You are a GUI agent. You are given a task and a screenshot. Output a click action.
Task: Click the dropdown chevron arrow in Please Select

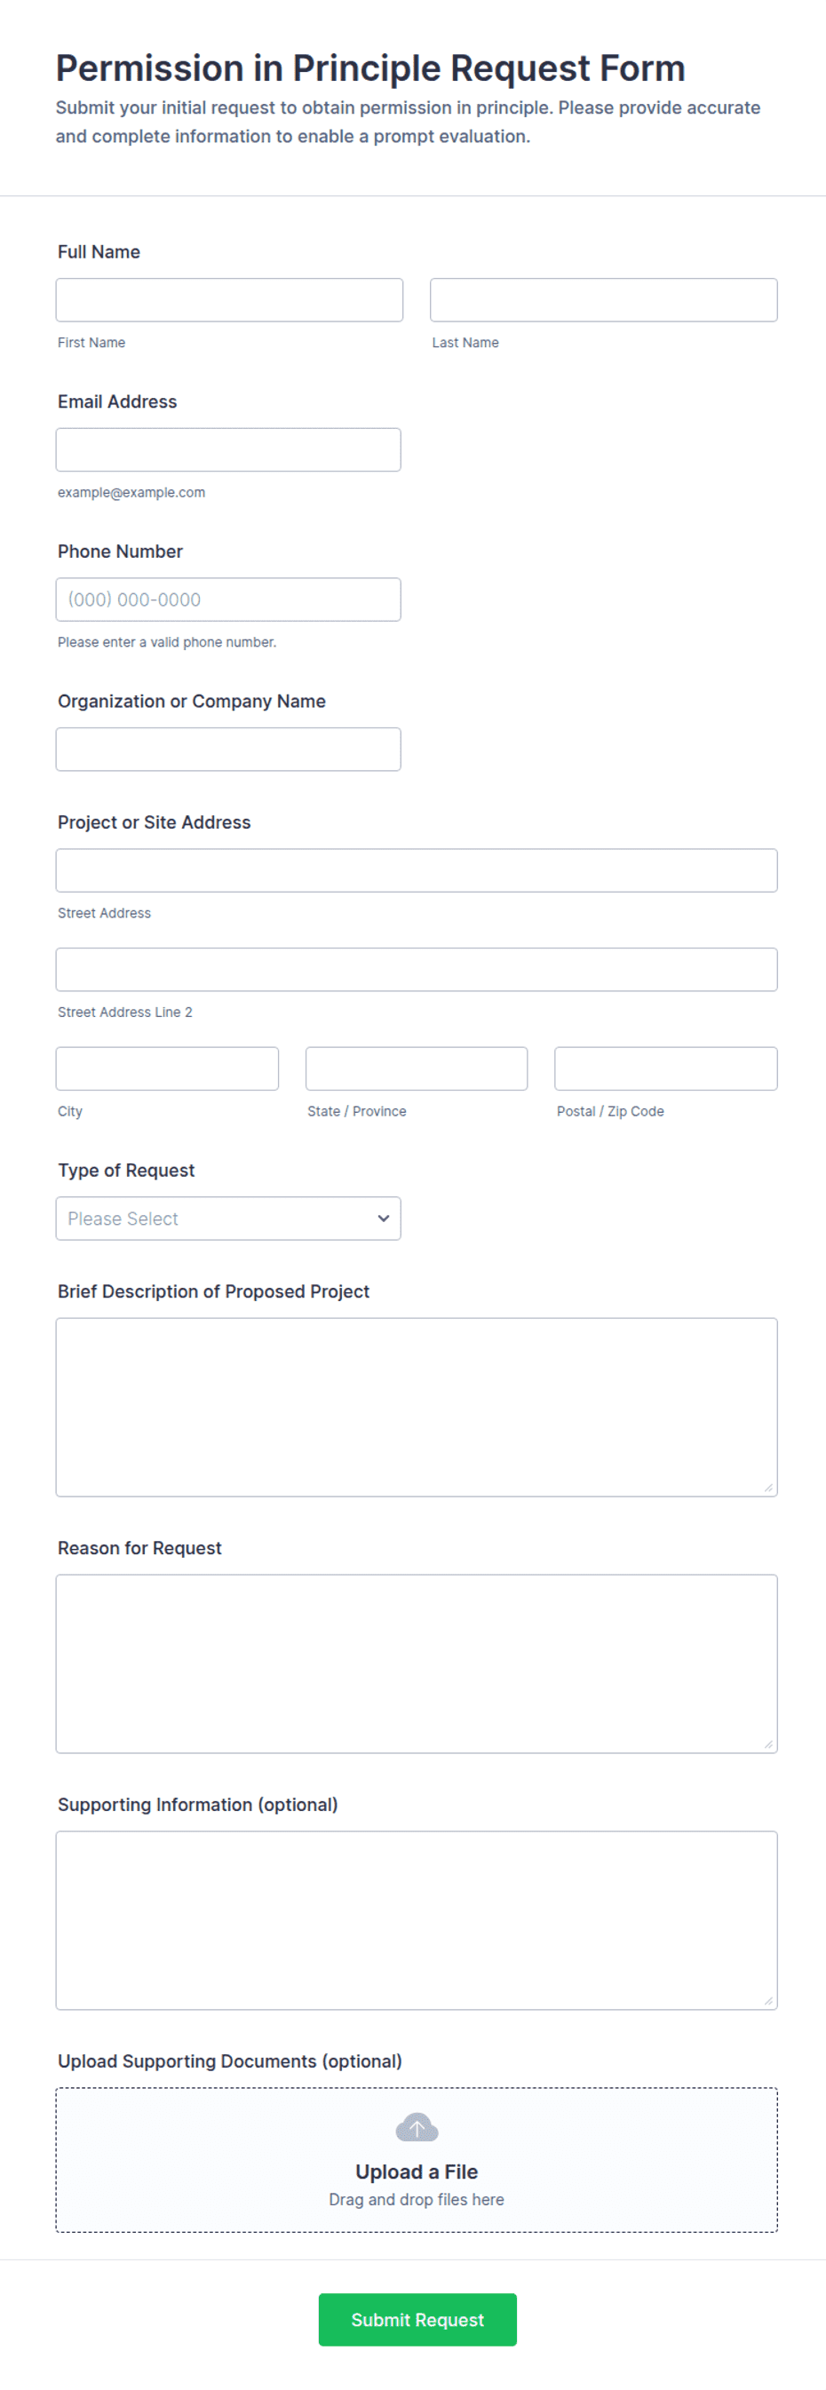pyautogui.click(x=384, y=1219)
